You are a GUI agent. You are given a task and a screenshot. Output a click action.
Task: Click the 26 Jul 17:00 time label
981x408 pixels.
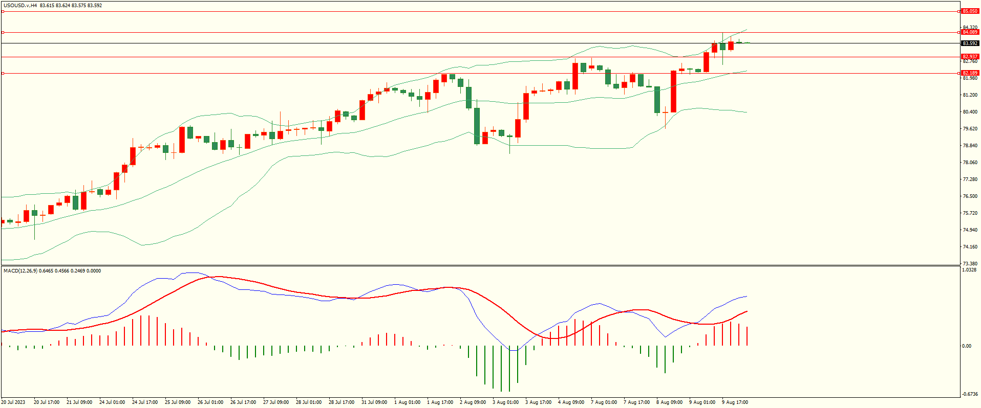[243, 402]
